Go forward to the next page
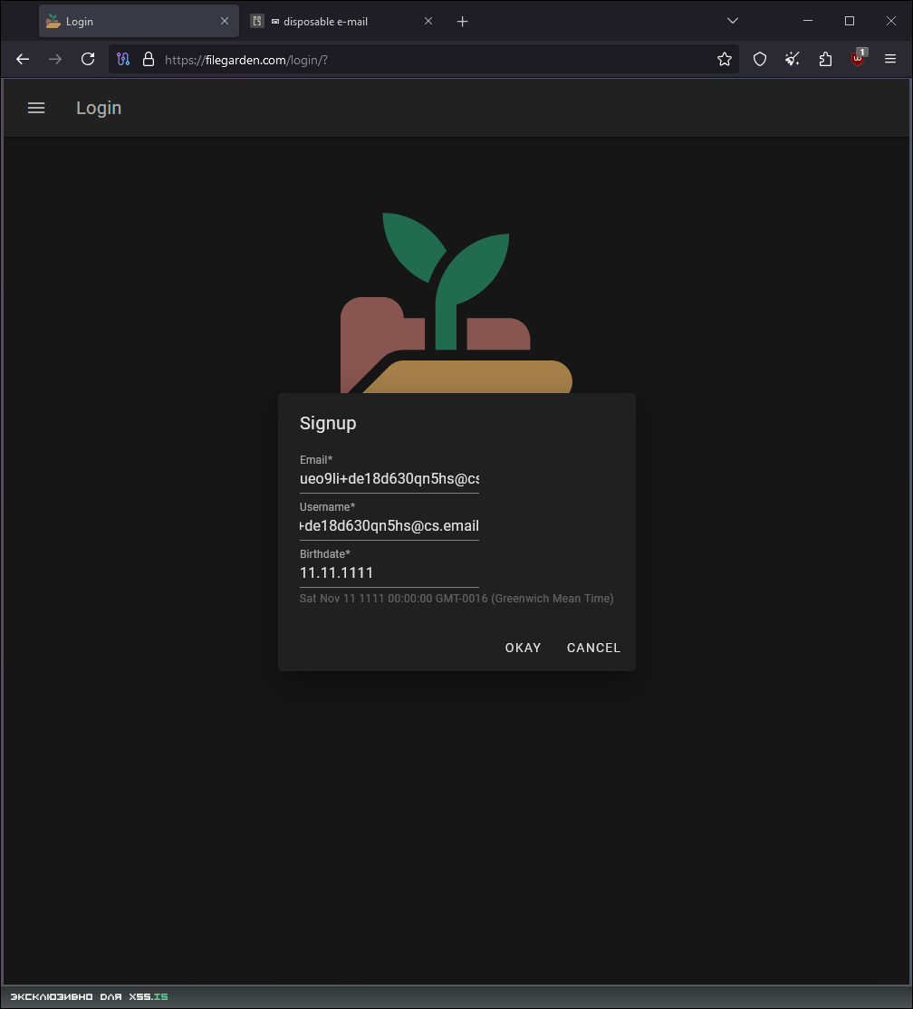Screen dimensions: 913x1009 (x=55, y=59)
